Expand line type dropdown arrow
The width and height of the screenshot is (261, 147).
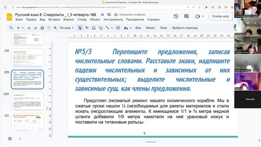pyautogui.click(x=112, y=28)
